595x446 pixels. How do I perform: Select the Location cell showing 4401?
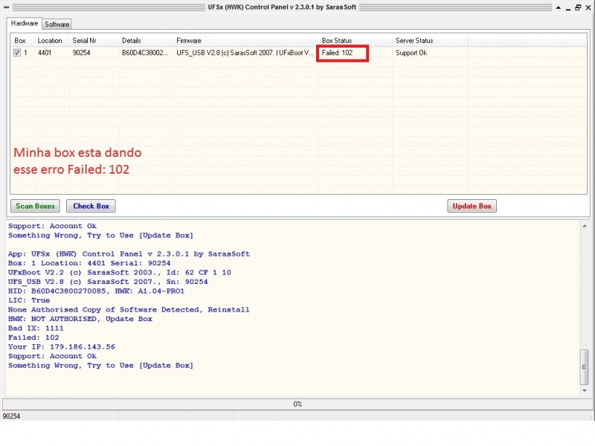coord(45,53)
